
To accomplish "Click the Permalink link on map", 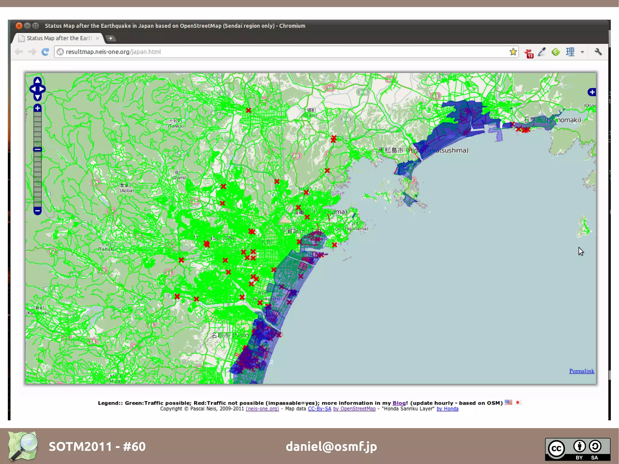I will coord(582,371).
